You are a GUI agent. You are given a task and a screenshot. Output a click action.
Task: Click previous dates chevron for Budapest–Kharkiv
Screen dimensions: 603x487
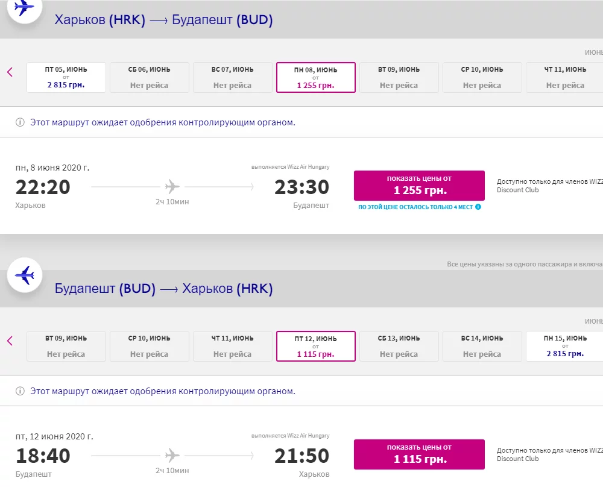click(x=10, y=341)
